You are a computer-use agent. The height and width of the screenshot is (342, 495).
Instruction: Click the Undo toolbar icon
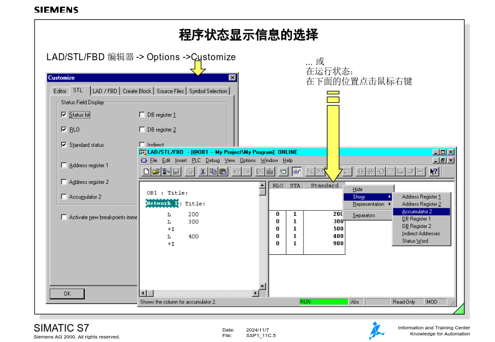[236, 172]
